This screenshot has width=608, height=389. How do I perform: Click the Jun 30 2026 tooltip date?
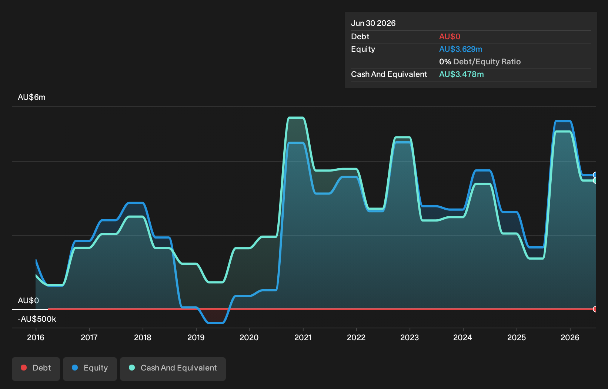pyautogui.click(x=373, y=23)
